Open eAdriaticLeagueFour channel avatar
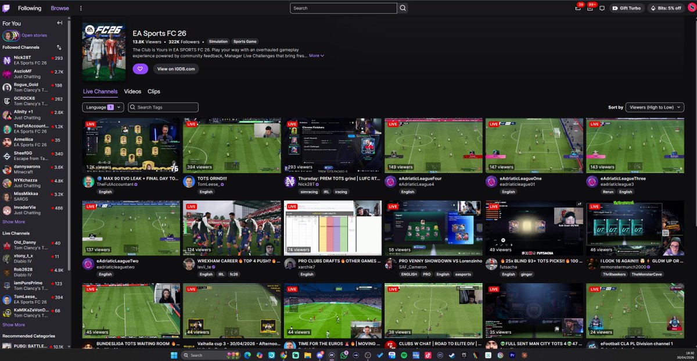The image size is (697, 361). coord(391,182)
